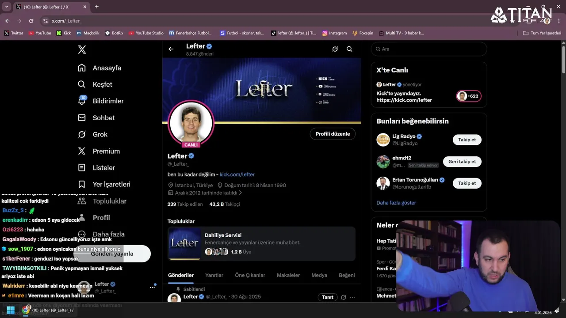Open Grok icon in sidebar

point(82,134)
